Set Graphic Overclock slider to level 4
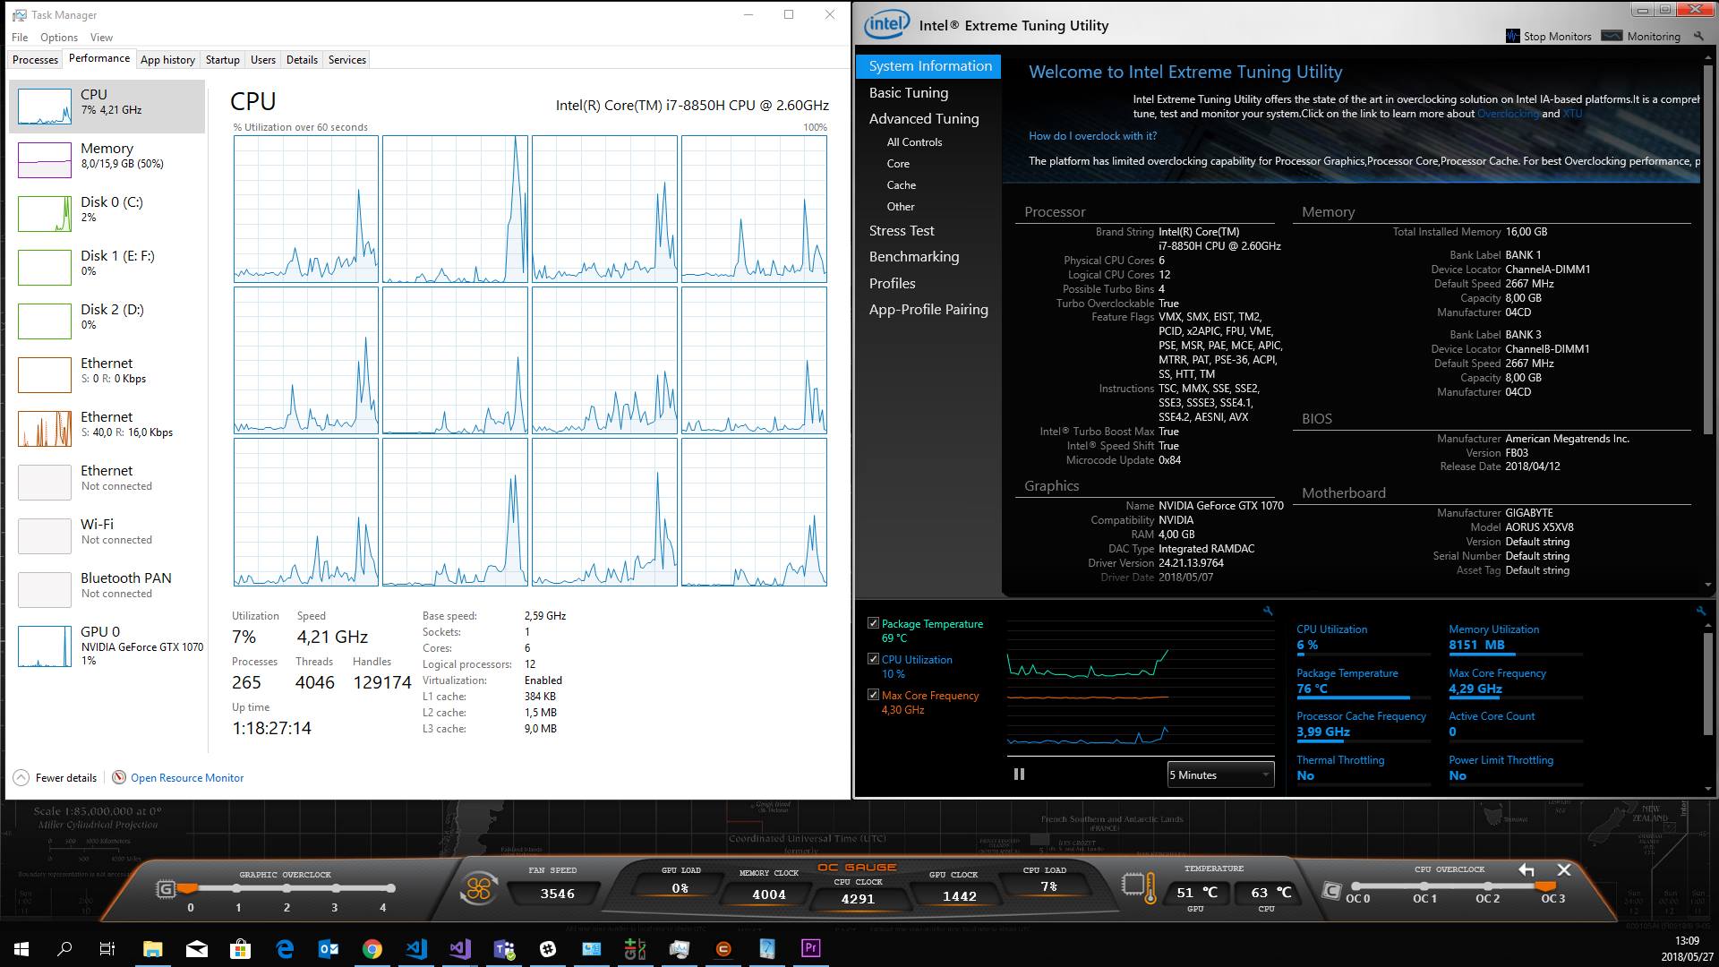The image size is (1719, 967). tap(391, 888)
